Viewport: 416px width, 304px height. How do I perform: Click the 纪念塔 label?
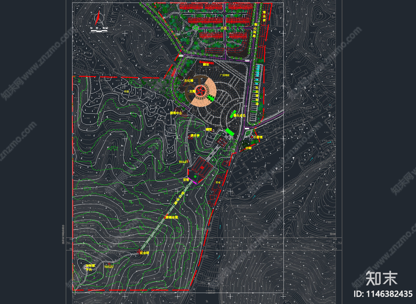[x=145, y=253]
